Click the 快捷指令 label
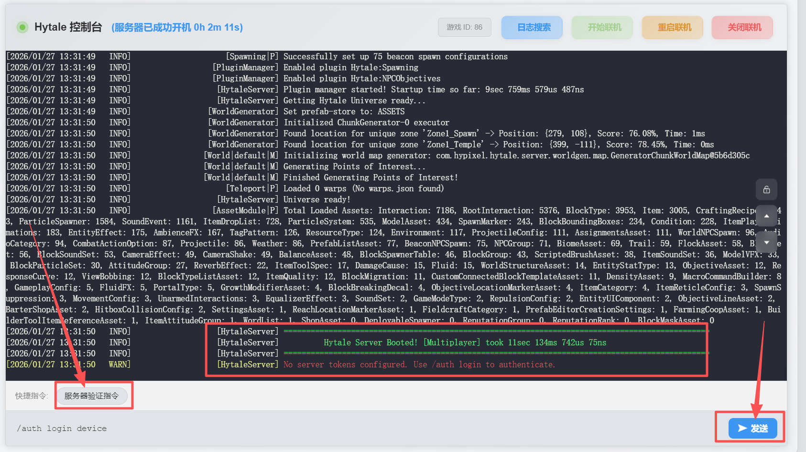Screen dimensions: 806x452 pyautogui.click(x=32, y=396)
